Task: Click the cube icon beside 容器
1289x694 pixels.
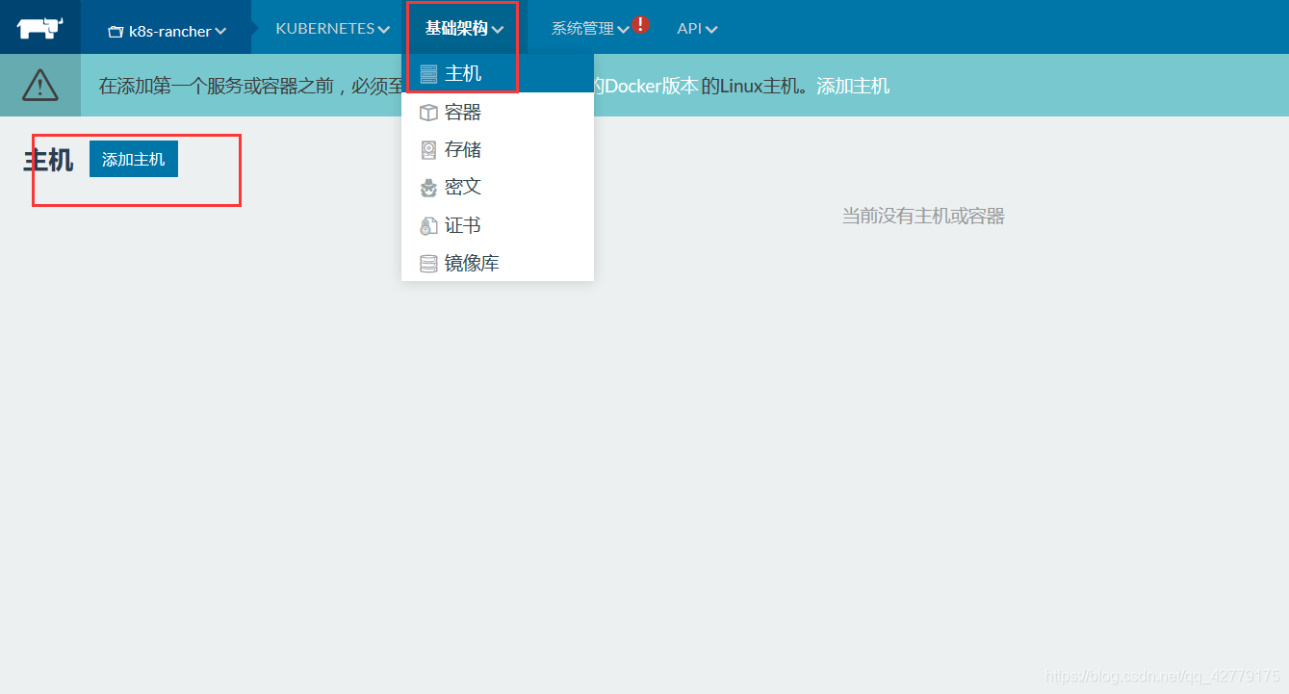Action: click(x=428, y=113)
